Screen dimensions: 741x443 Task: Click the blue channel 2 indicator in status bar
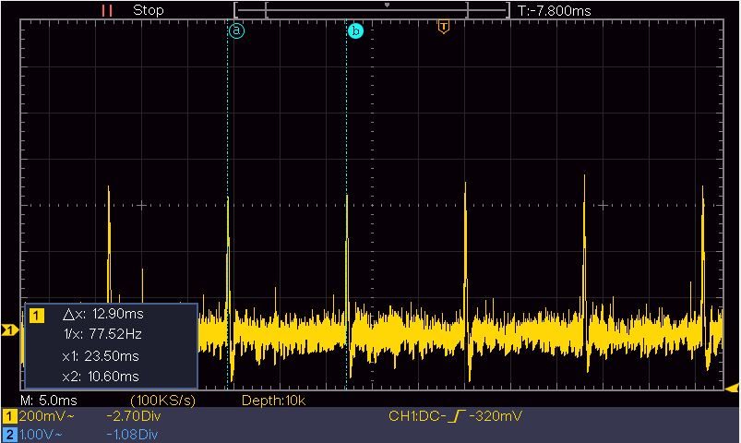tap(9, 435)
